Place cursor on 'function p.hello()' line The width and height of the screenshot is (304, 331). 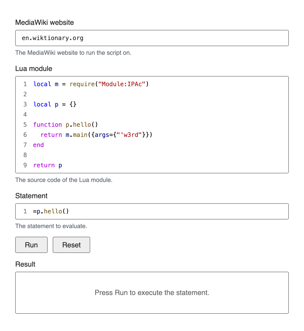pos(66,125)
